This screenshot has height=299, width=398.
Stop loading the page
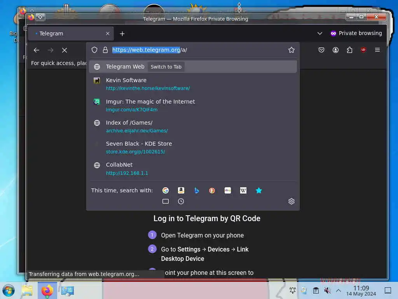65,50
